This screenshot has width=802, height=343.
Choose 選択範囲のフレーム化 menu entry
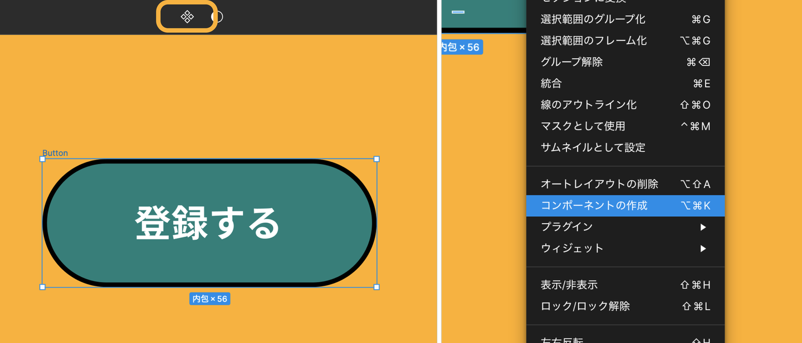click(x=625, y=41)
